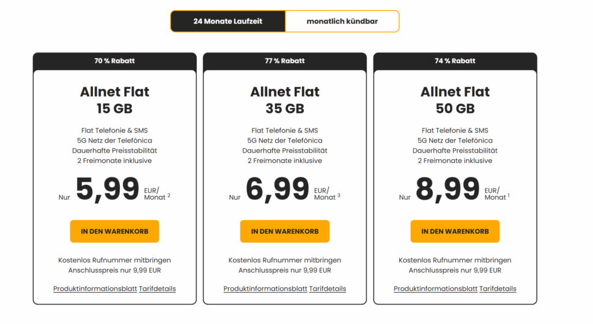Select the 24 Monate Laufzeit toggle
Screen dimensions: 593x324
point(227,21)
